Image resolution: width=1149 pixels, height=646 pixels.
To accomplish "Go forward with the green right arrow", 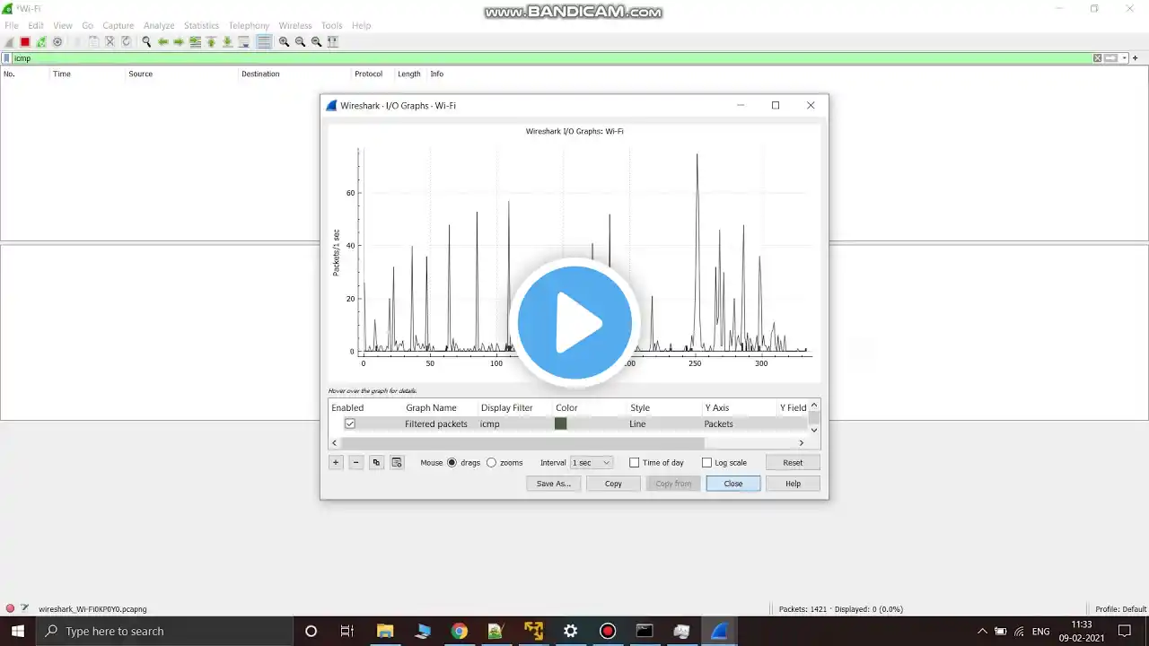I will 179,42.
